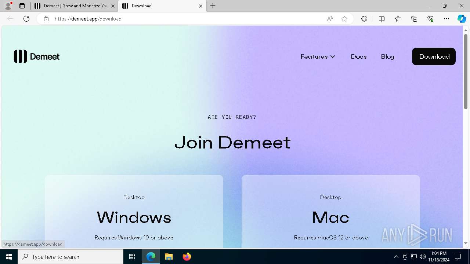This screenshot has width=470, height=264.
Task: Click the black Download button
Action: (x=434, y=56)
